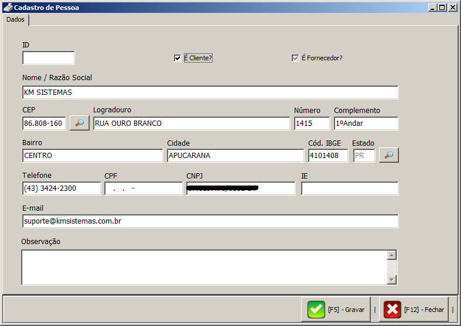The image size is (461, 326).
Task: Click the Estado search magnifier button
Action: click(x=389, y=155)
